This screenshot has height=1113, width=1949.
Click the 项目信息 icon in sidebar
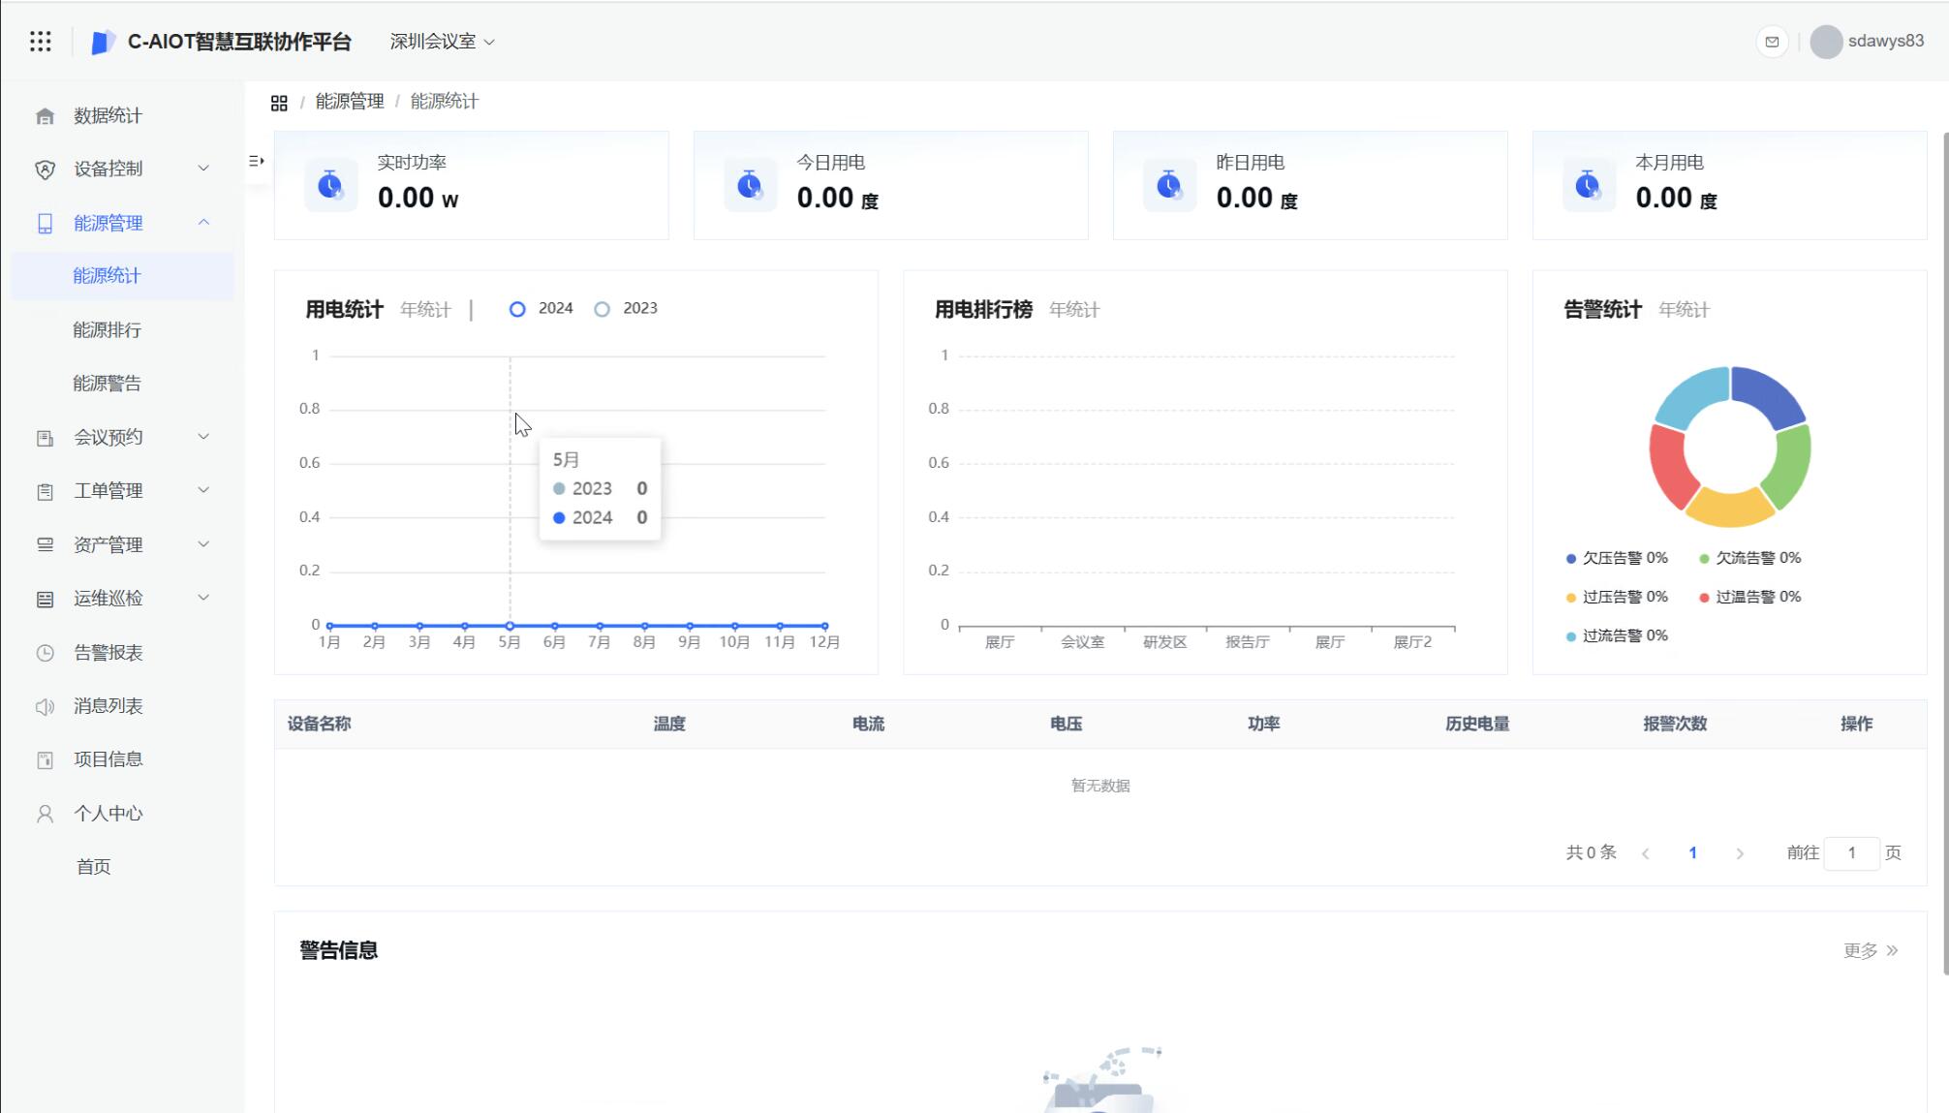[x=45, y=760]
